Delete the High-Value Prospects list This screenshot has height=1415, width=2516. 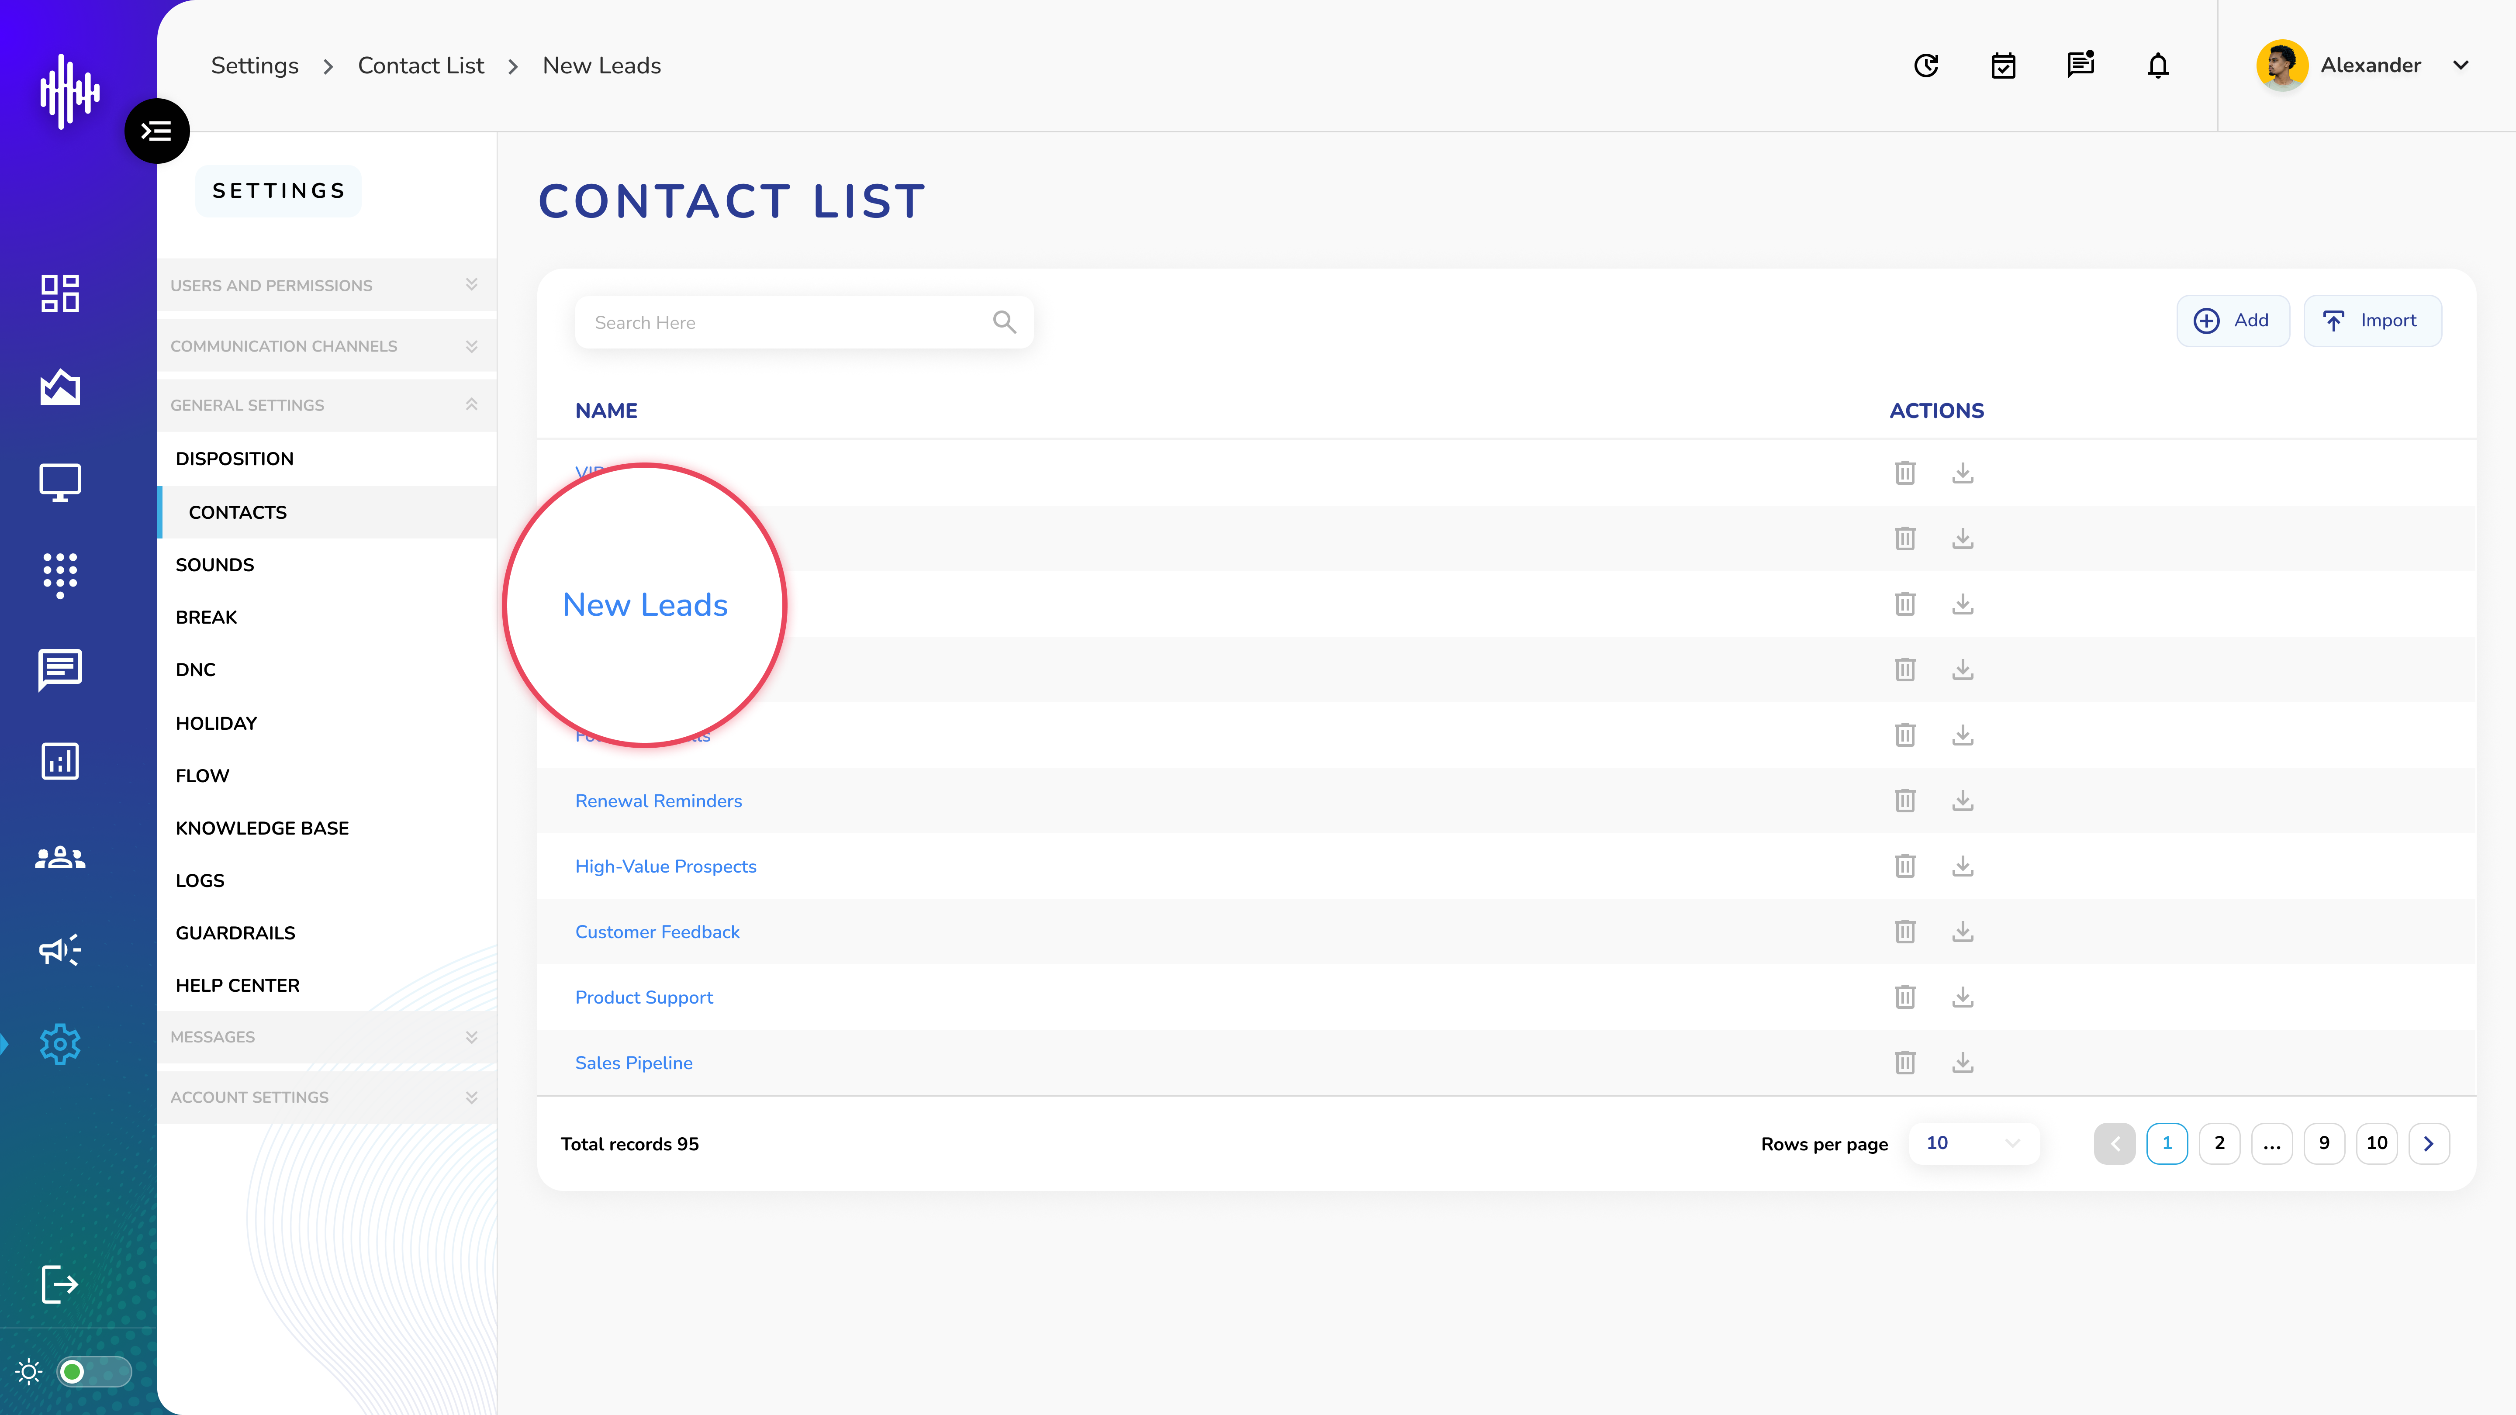[1904, 865]
